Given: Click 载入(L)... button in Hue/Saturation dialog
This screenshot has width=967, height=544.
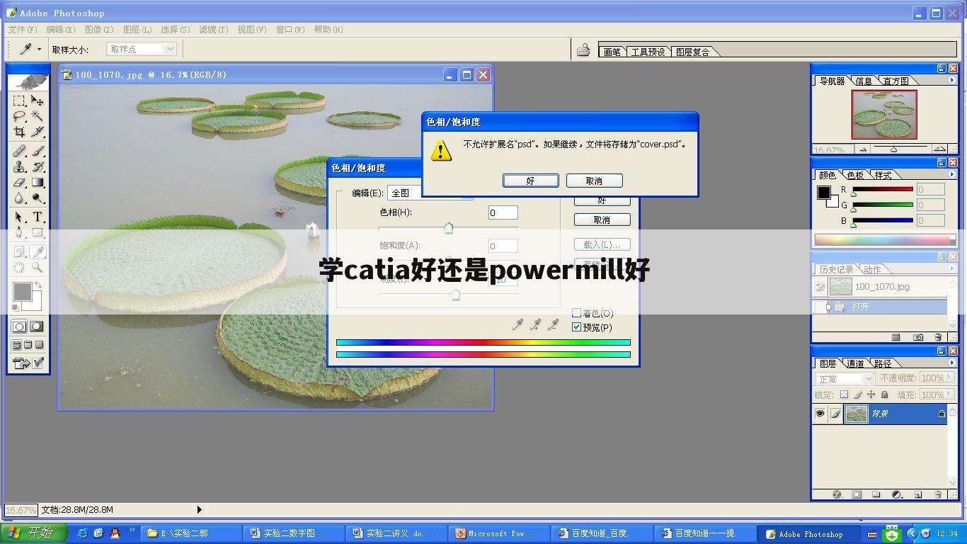Looking at the screenshot, I should coord(602,244).
